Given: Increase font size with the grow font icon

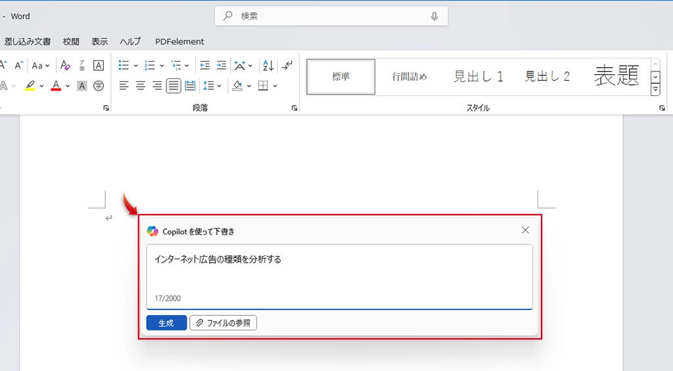Looking at the screenshot, I should [x=3, y=65].
